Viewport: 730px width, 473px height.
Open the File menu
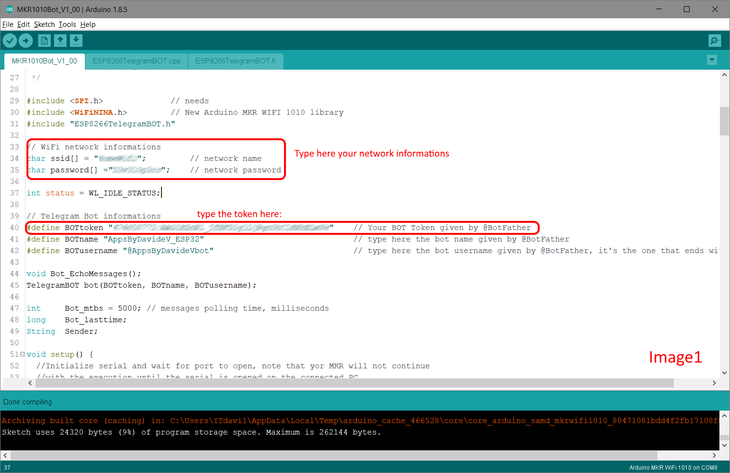tap(8, 24)
